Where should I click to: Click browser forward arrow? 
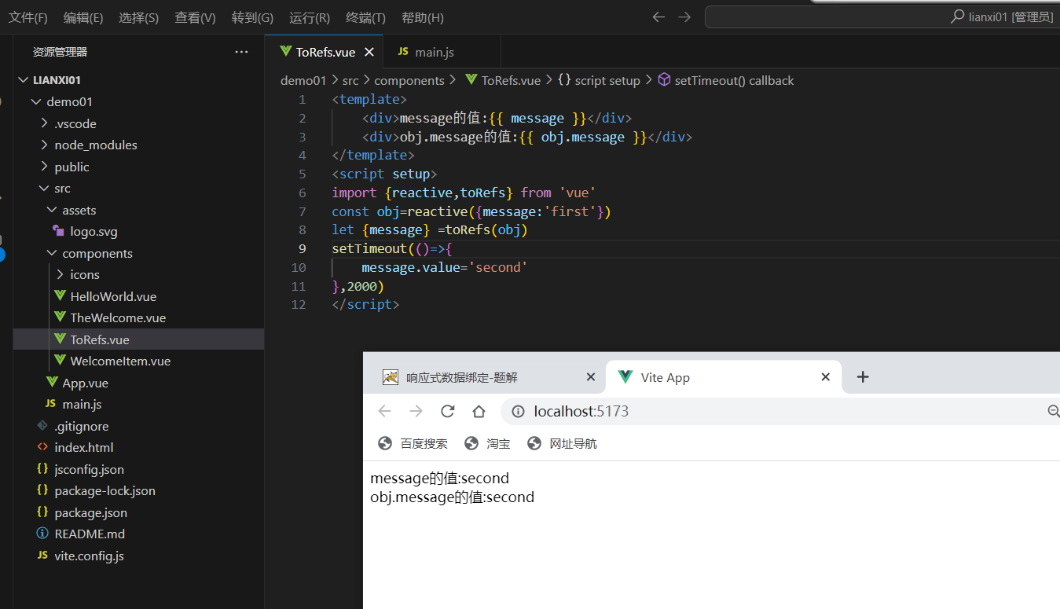(x=416, y=411)
